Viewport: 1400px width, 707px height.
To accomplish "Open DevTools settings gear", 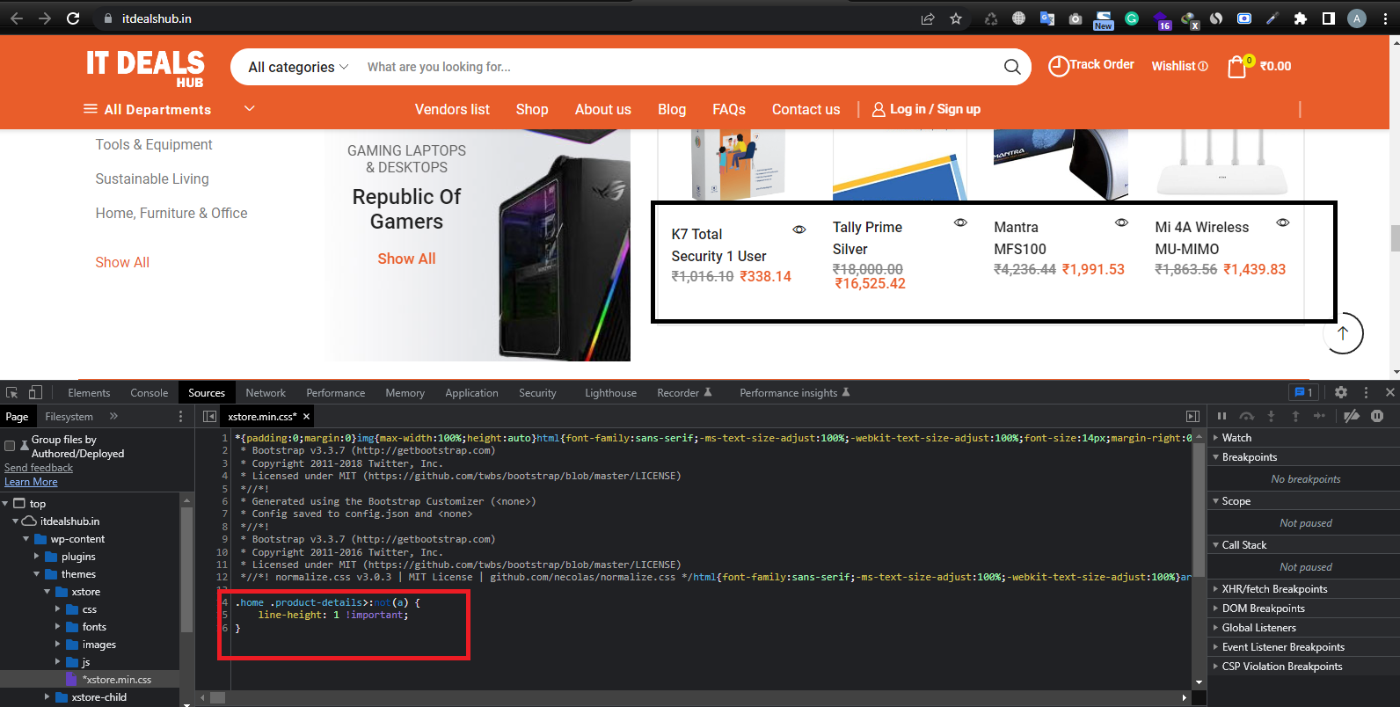I will (1341, 392).
